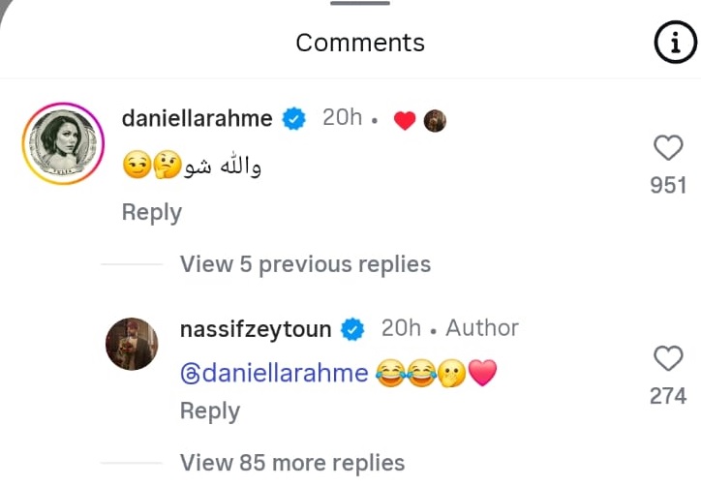Image resolution: width=701 pixels, height=487 pixels.
Task: Tap the 274 likes count
Action: tap(668, 396)
